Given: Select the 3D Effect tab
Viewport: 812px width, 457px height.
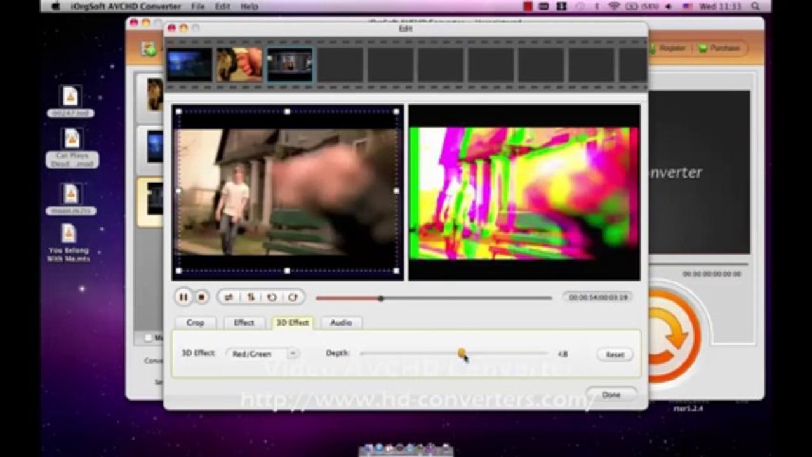Looking at the screenshot, I should 292,322.
